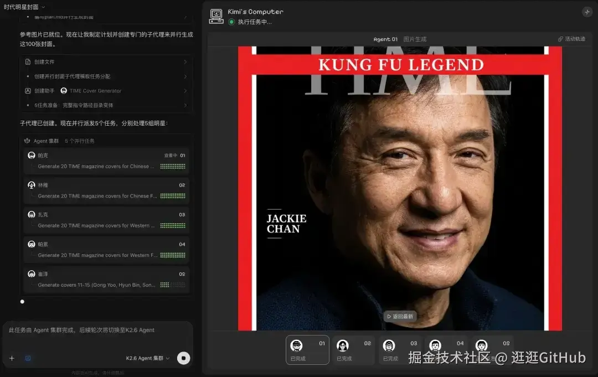Viewport: 598px width, 377px height.
Task: Expand the 创建文件 step row
Action: tap(106, 62)
